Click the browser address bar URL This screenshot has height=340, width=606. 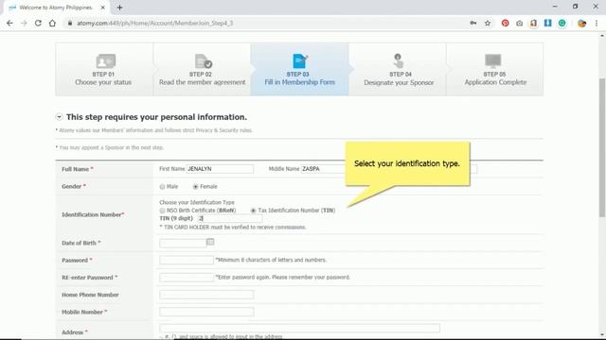click(154, 23)
